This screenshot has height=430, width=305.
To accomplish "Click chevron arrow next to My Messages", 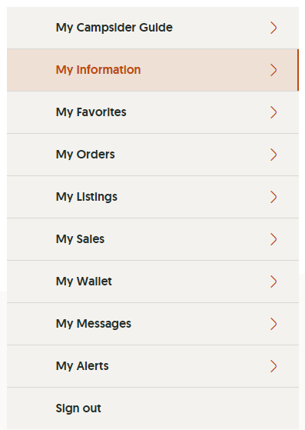I will pos(274,324).
